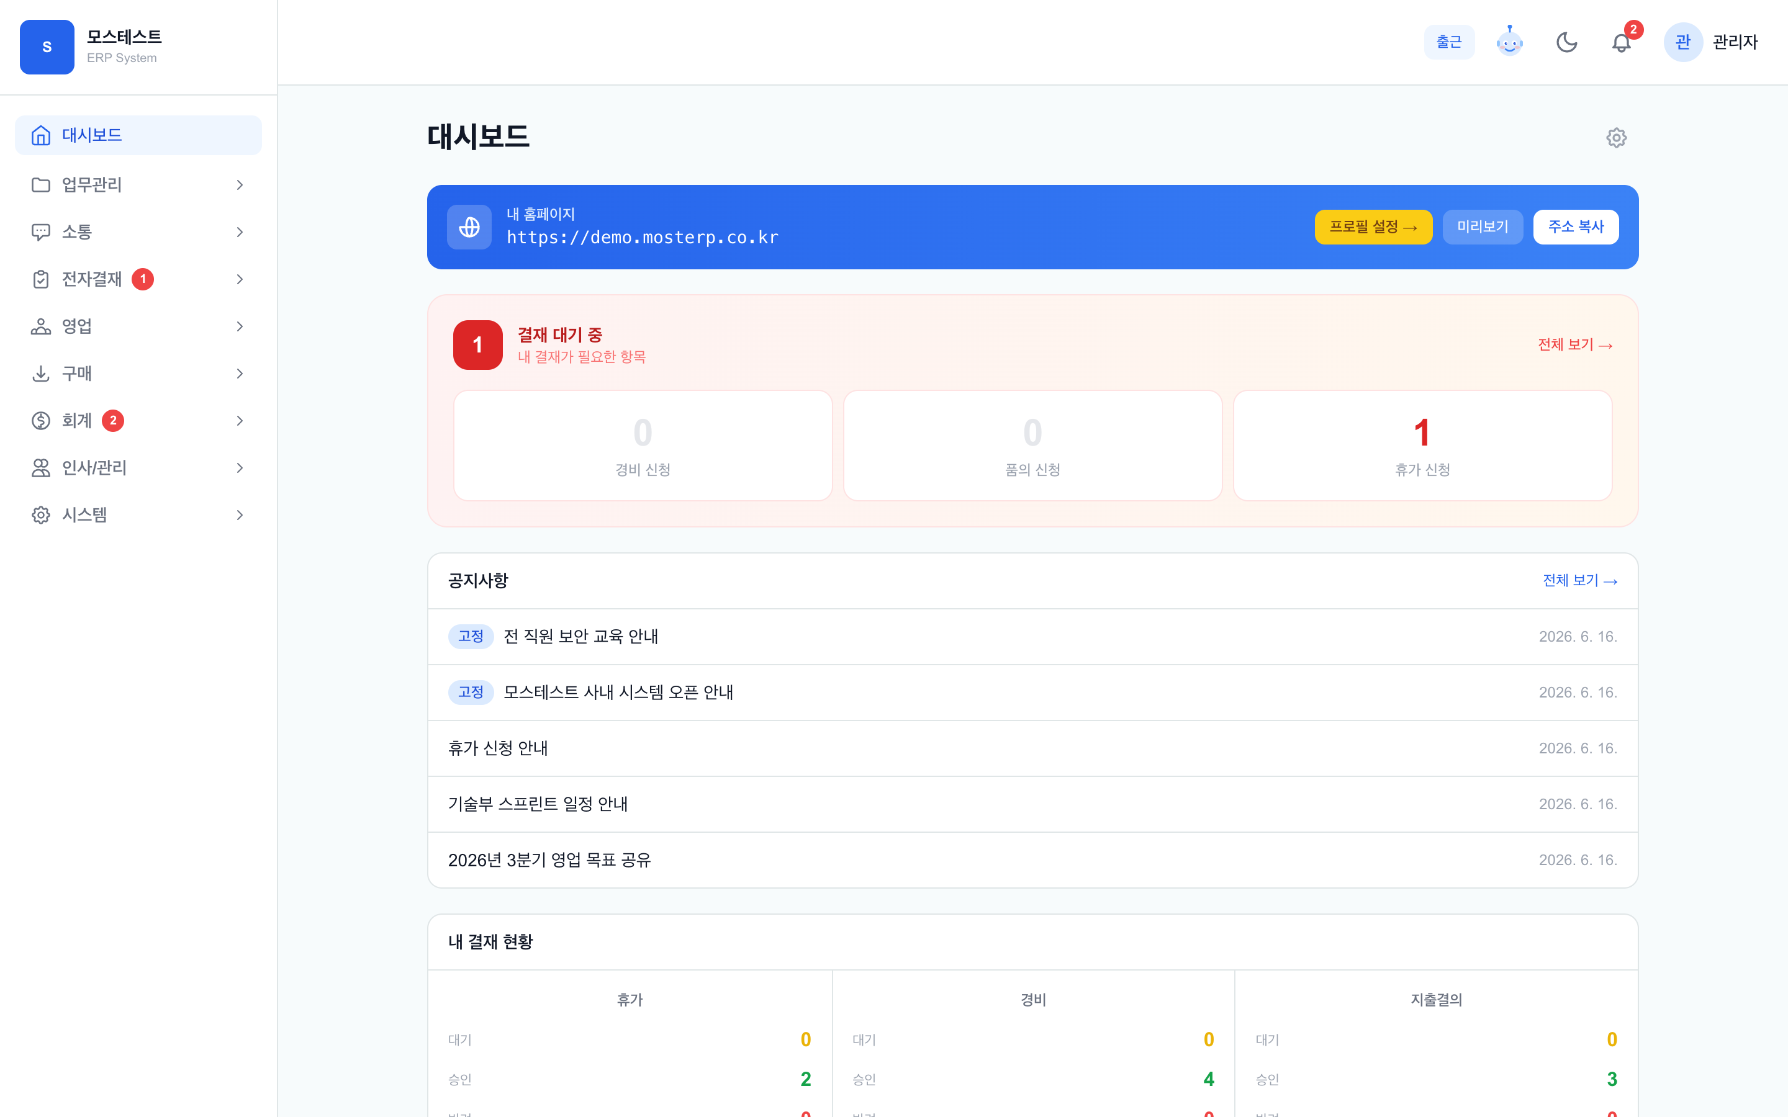Expand the 시스템 menu chevron
1788x1117 pixels.
pyautogui.click(x=240, y=515)
